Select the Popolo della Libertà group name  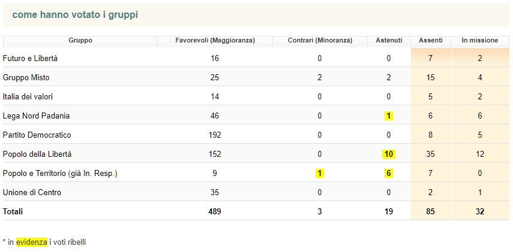[37, 154]
